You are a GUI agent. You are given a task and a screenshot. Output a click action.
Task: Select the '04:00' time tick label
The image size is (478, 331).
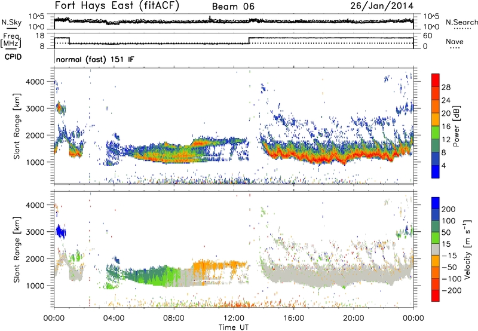(x=114, y=318)
